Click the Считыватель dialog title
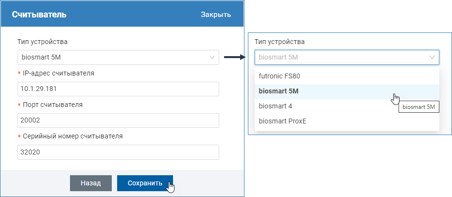Screen dimensions: 452x197 39,15
